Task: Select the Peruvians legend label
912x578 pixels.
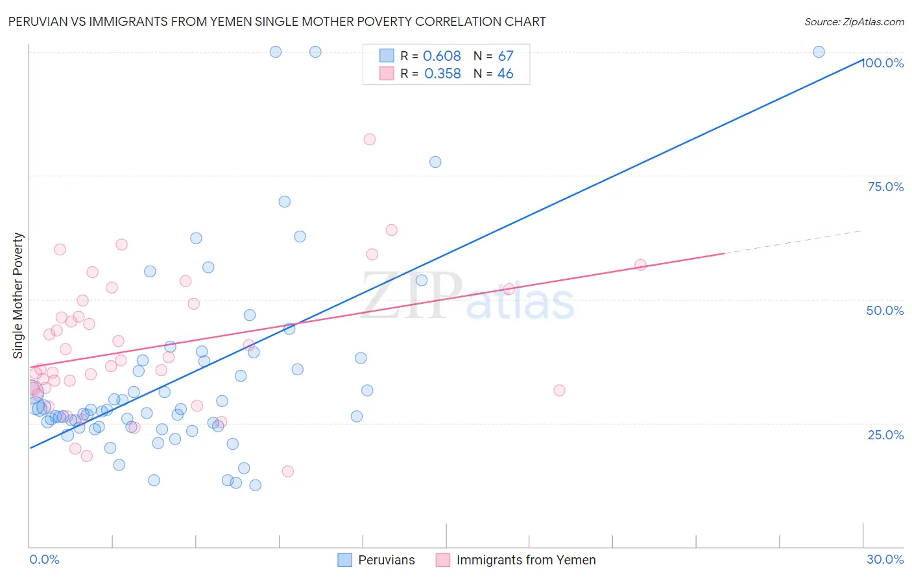Action: tap(387, 560)
